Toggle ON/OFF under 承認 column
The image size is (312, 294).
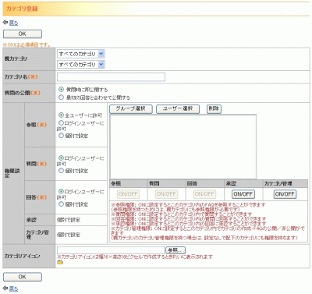(243, 194)
